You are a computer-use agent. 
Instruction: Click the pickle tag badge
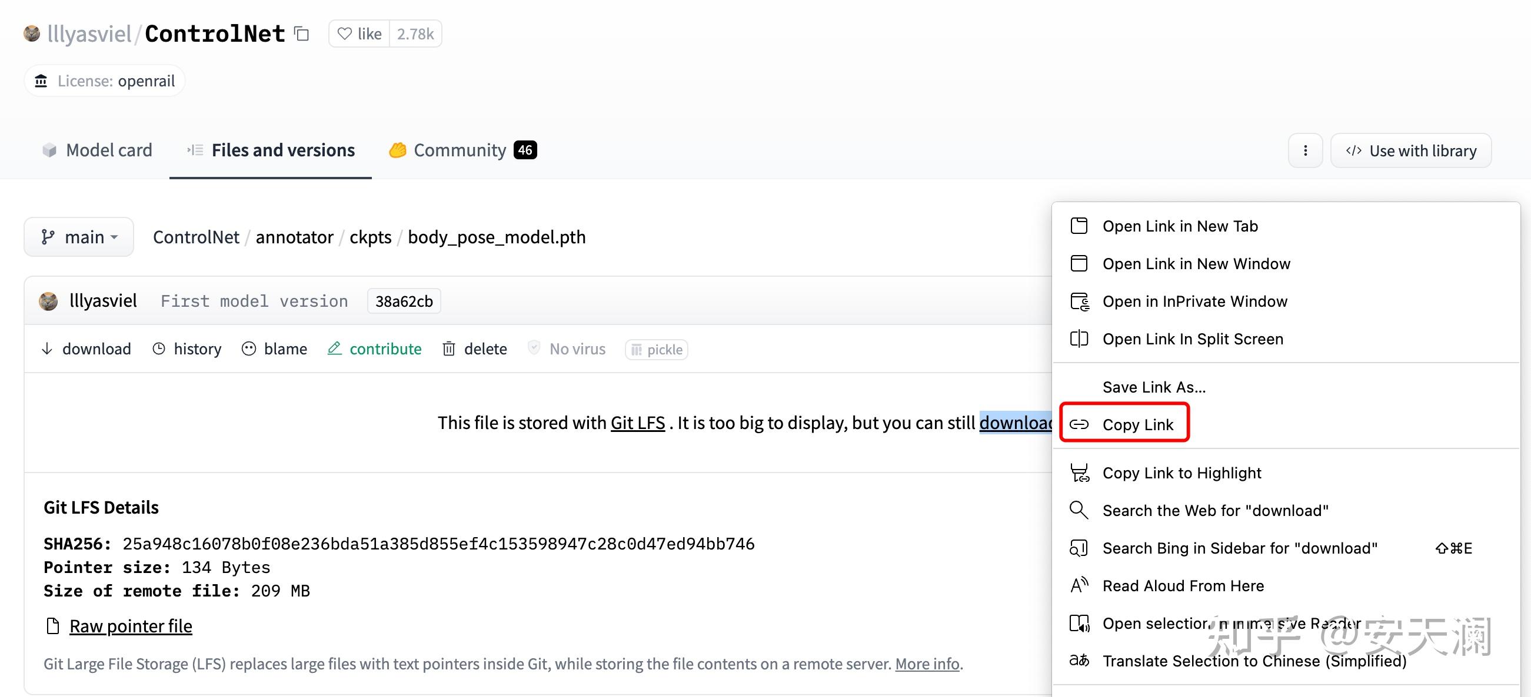click(x=656, y=350)
